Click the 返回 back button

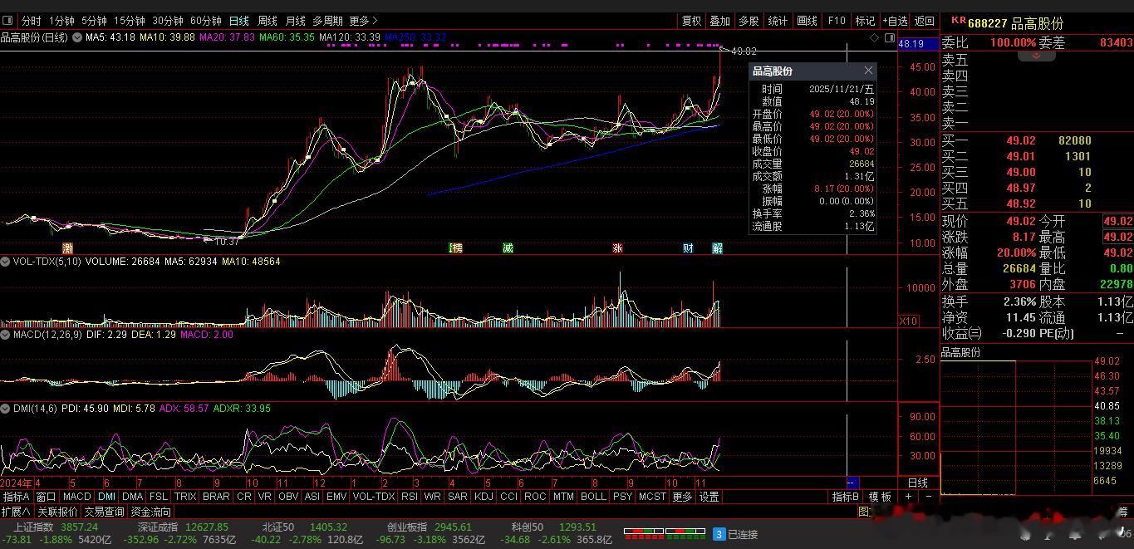[x=924, y=21]
